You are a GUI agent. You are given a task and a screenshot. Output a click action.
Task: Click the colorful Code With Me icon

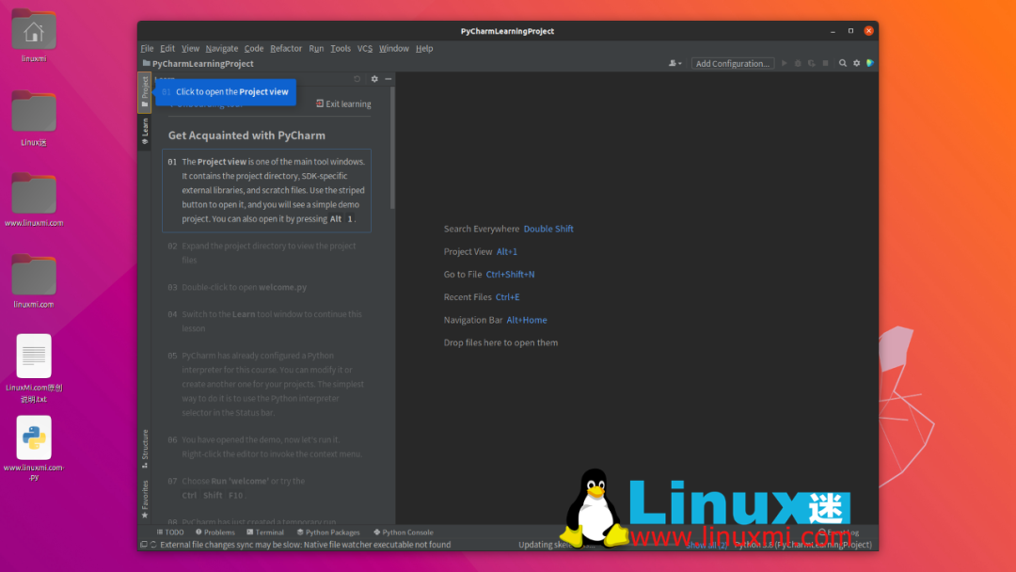click(x=869, y=63)
